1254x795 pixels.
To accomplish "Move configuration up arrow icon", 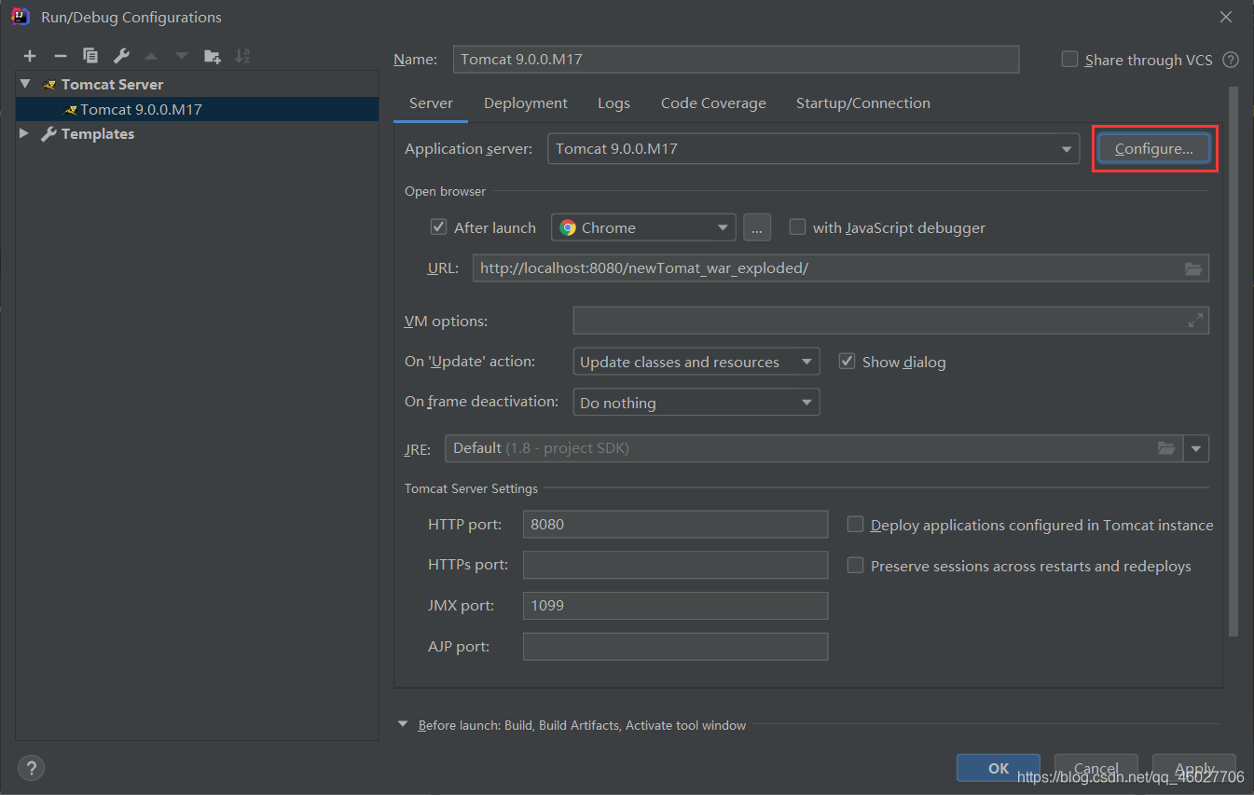I will (151, 56).
